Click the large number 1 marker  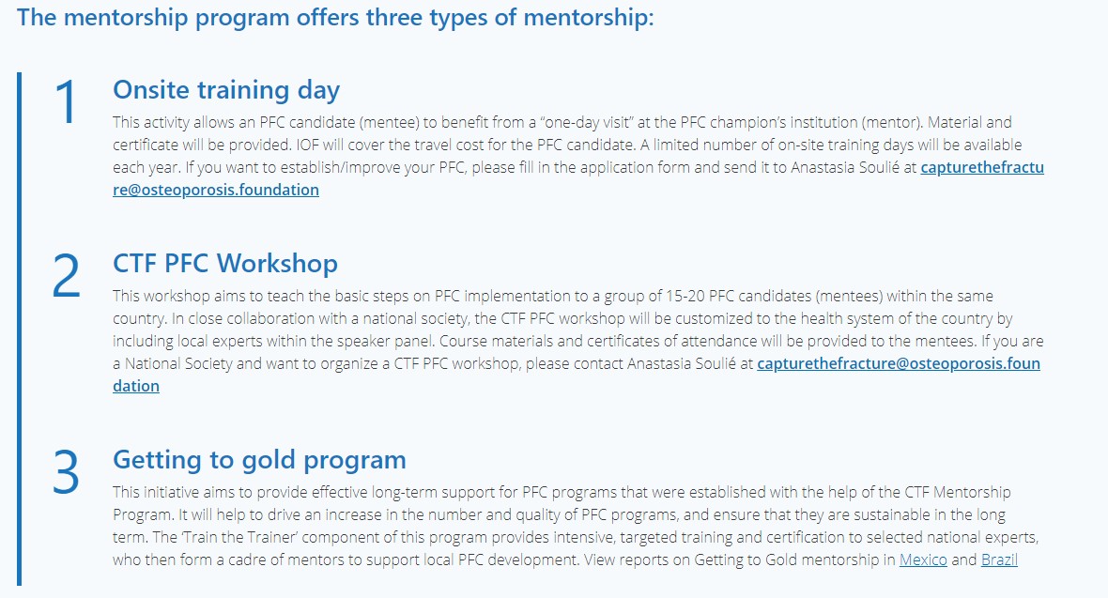66,102
